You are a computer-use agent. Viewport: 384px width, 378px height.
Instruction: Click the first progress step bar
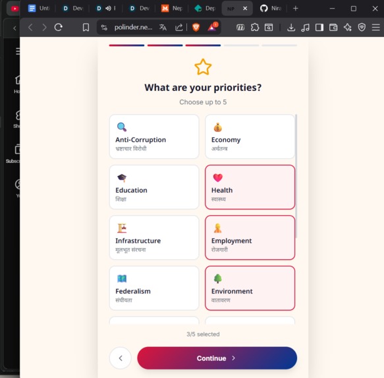tap(126, 46)
